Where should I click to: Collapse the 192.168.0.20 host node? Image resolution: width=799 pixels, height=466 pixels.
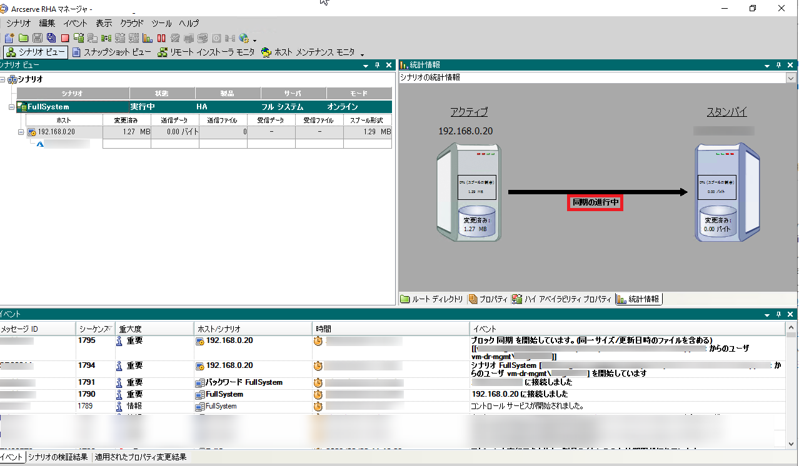[x=21, y=132]
